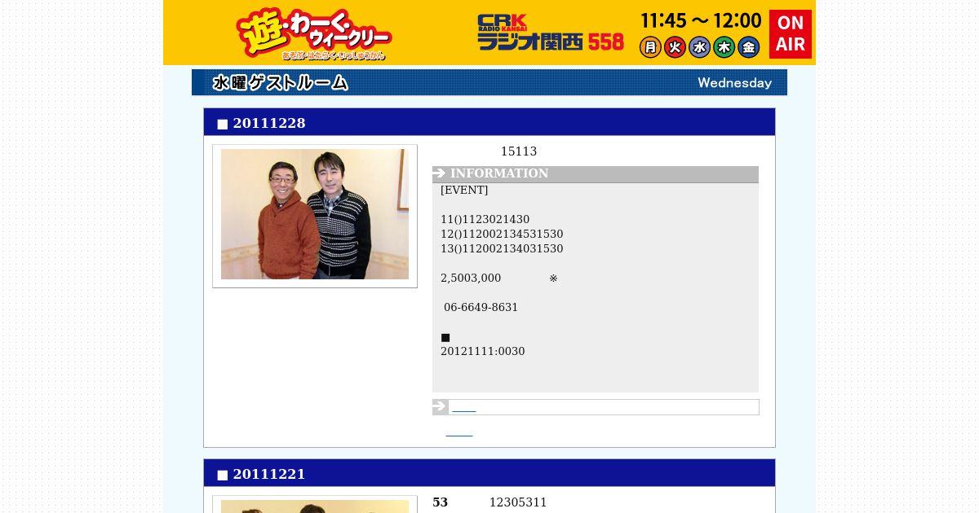Click the square bullet before 20111228
The height and width of the screenshot is (513, 979).
pyautogui.click(x=223, y=125)
